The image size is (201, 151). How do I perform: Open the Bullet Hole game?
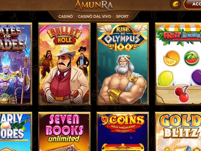pyautogui.click(x=64, y=64)
